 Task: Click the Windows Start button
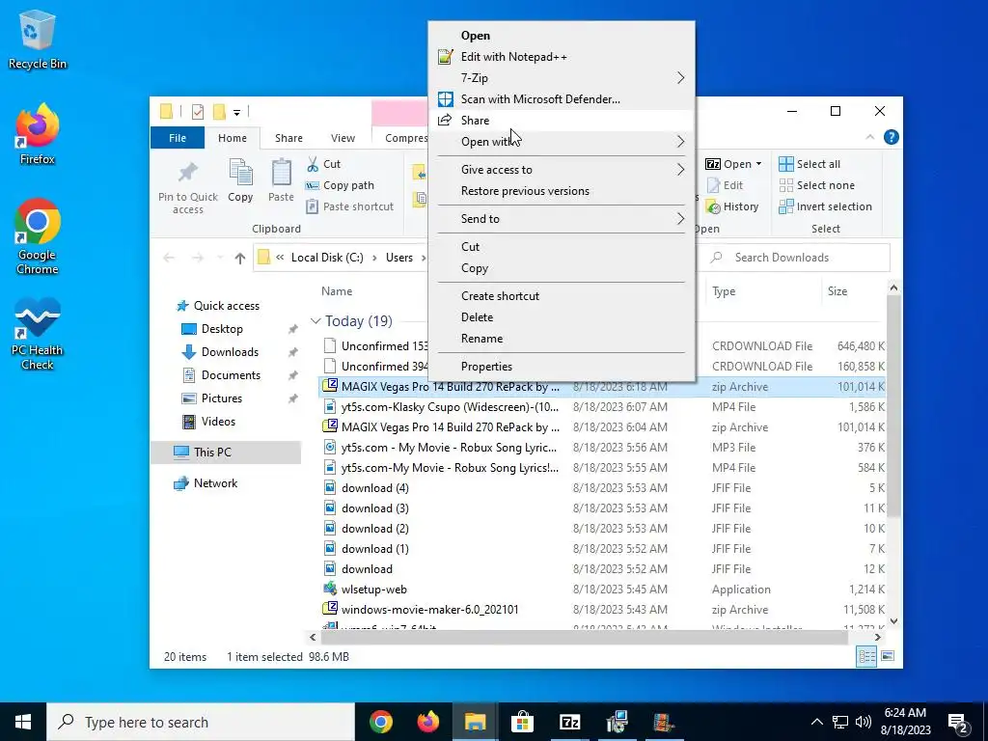23,722
